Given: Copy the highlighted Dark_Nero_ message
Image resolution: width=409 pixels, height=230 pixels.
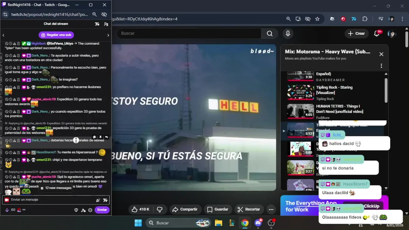Looking at the screenshot, I should (94, 137).
